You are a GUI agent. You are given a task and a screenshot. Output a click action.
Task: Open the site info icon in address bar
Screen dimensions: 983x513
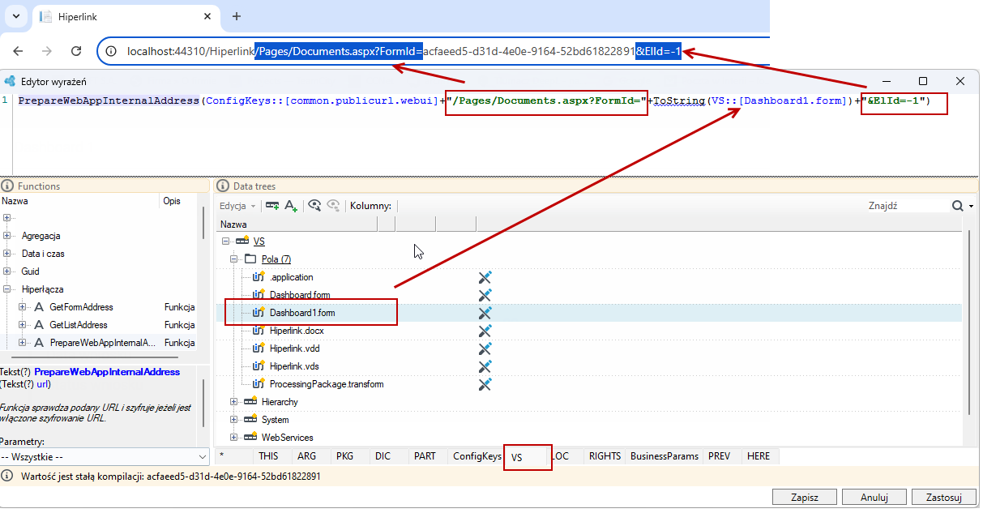point(112,51)
